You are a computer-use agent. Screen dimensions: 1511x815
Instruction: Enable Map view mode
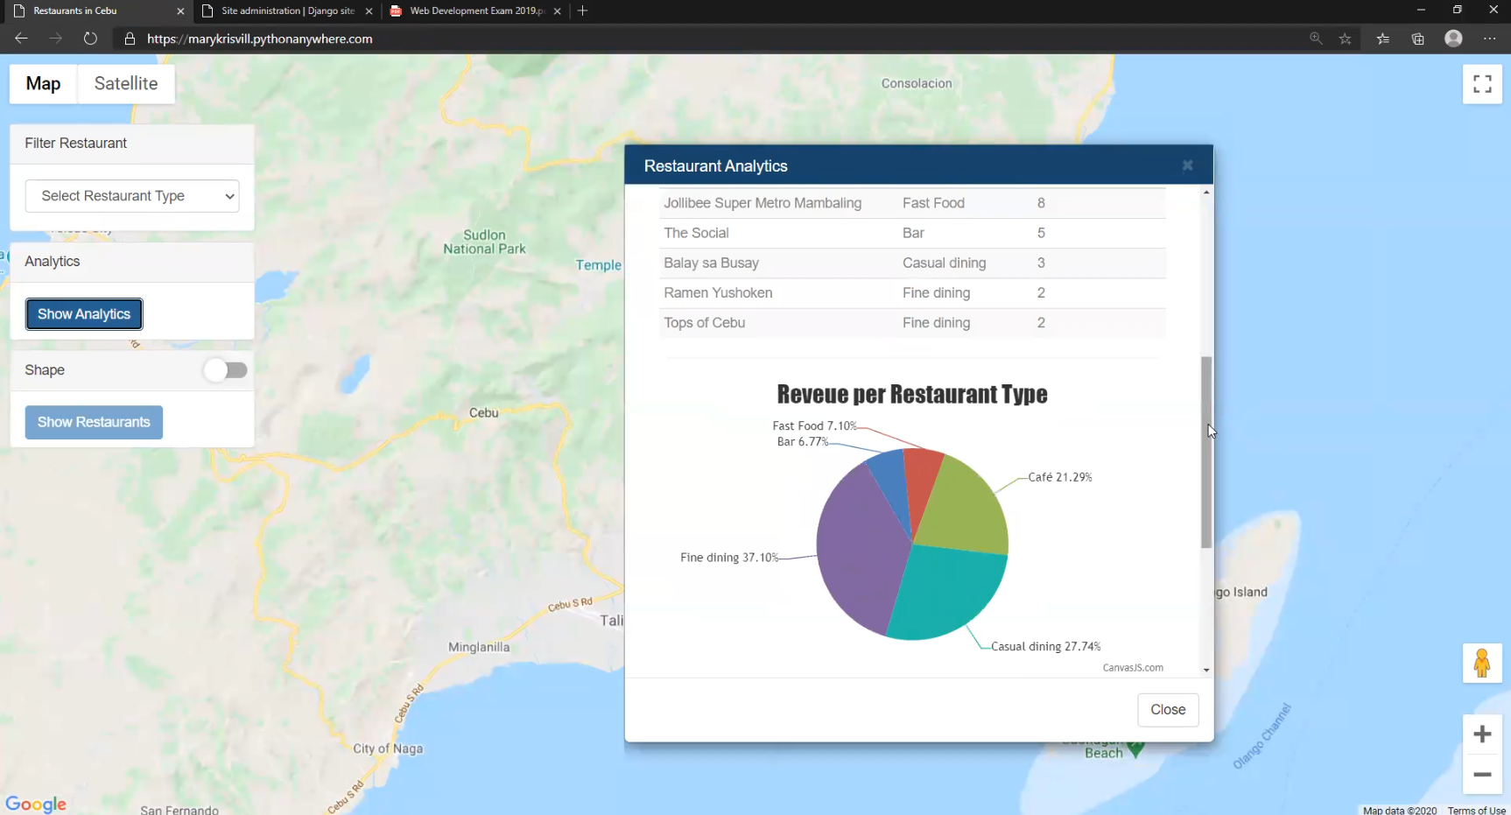click(42, 83)
